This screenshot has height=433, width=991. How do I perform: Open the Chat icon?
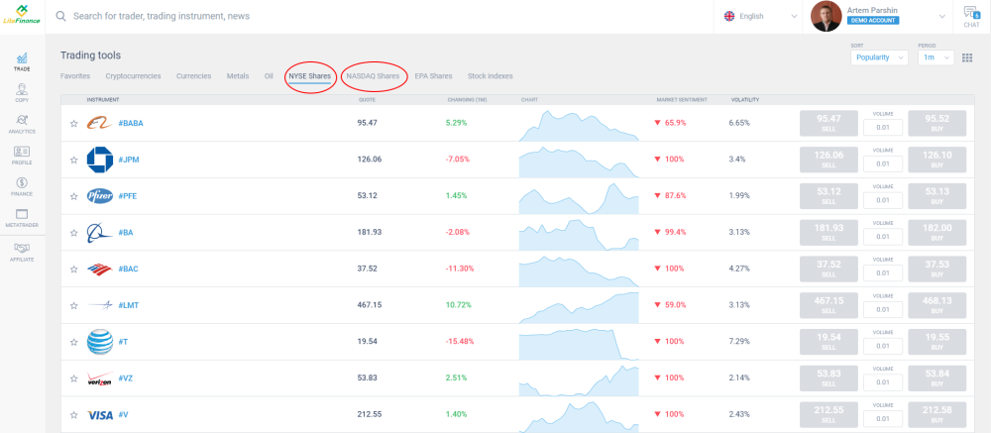click(x=971, y=17)
